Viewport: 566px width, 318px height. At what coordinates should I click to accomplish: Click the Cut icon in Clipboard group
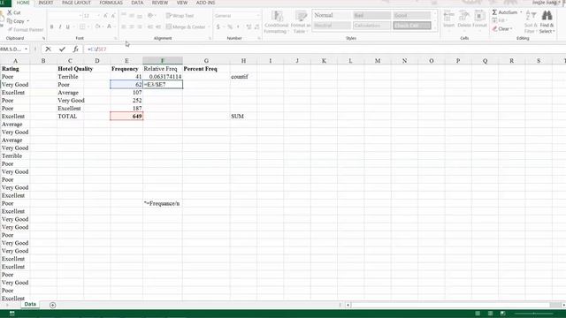(10, 12)
